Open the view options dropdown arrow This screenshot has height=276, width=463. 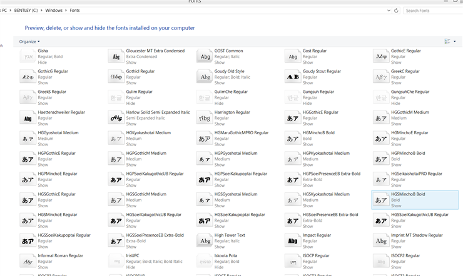click(x=455, y=42)
